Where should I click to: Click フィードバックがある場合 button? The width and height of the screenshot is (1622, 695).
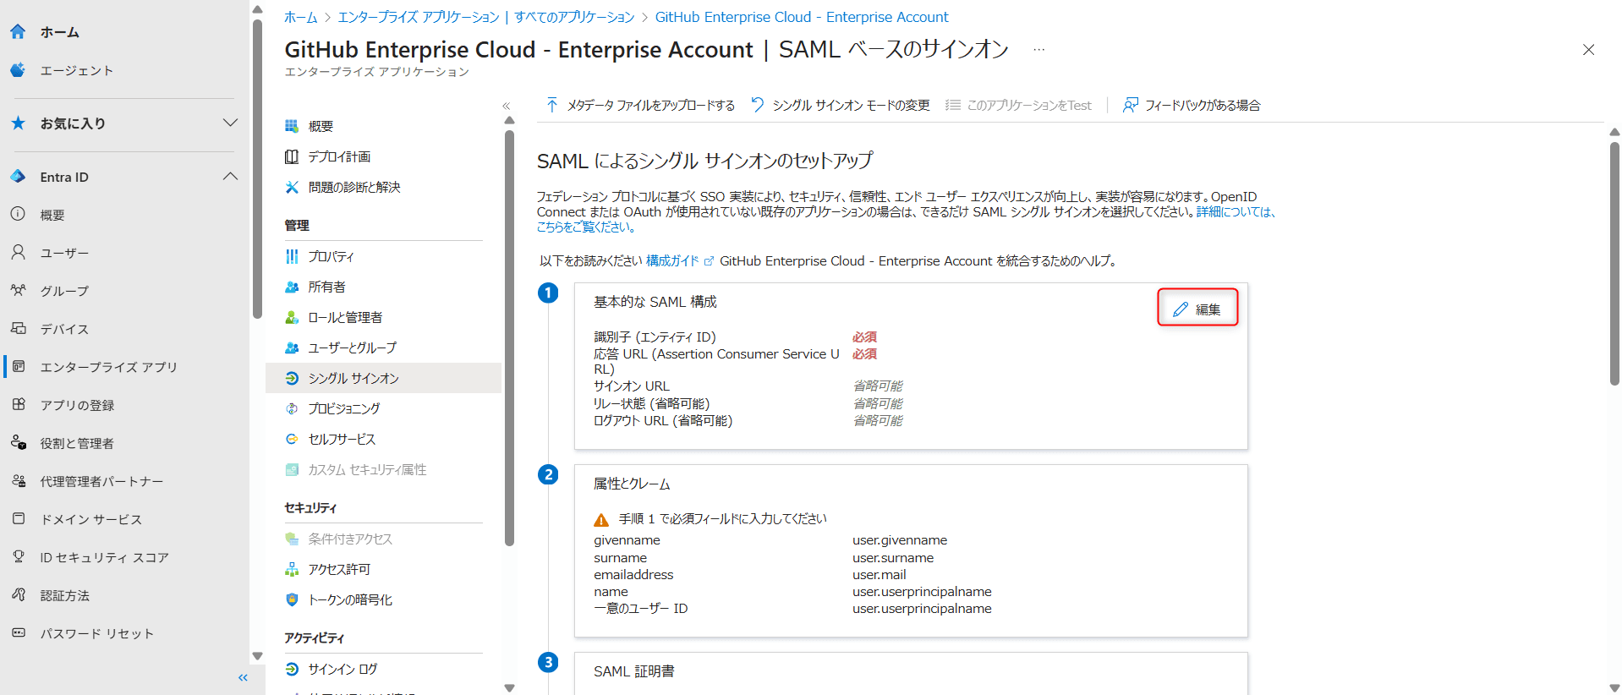pyautogui.click(x=1192, y=105)
